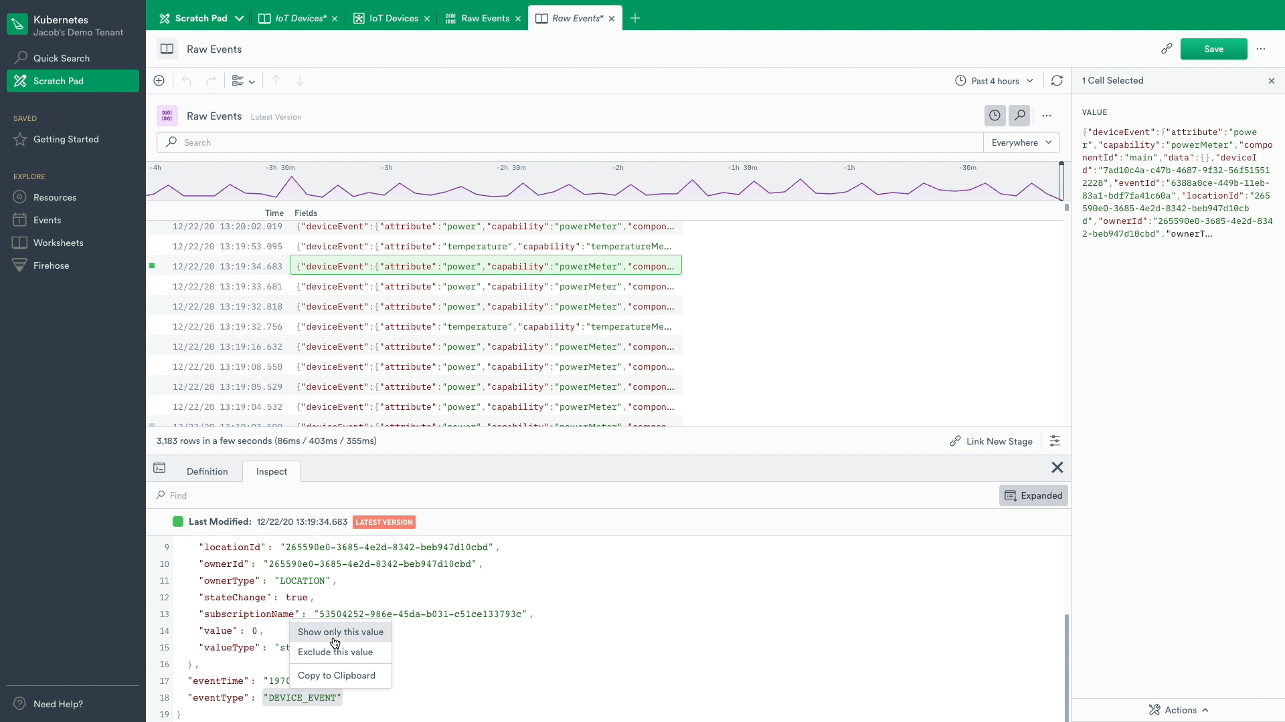Move stage up arrow
The height and width of the screenshot is (722, 1285).
tap(276, 81)
